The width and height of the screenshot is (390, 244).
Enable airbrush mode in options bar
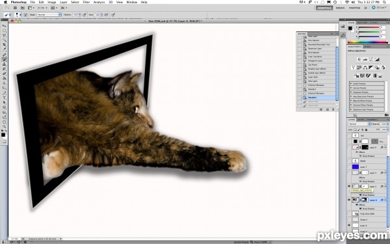tap(107, 15)
